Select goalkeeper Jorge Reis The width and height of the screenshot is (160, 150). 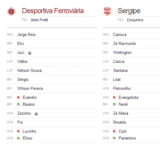coord(26,35)
